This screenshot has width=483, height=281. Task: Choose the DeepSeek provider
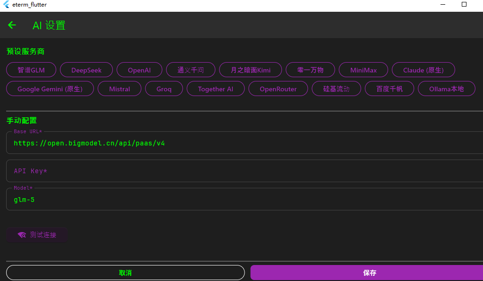pos(86,70)
